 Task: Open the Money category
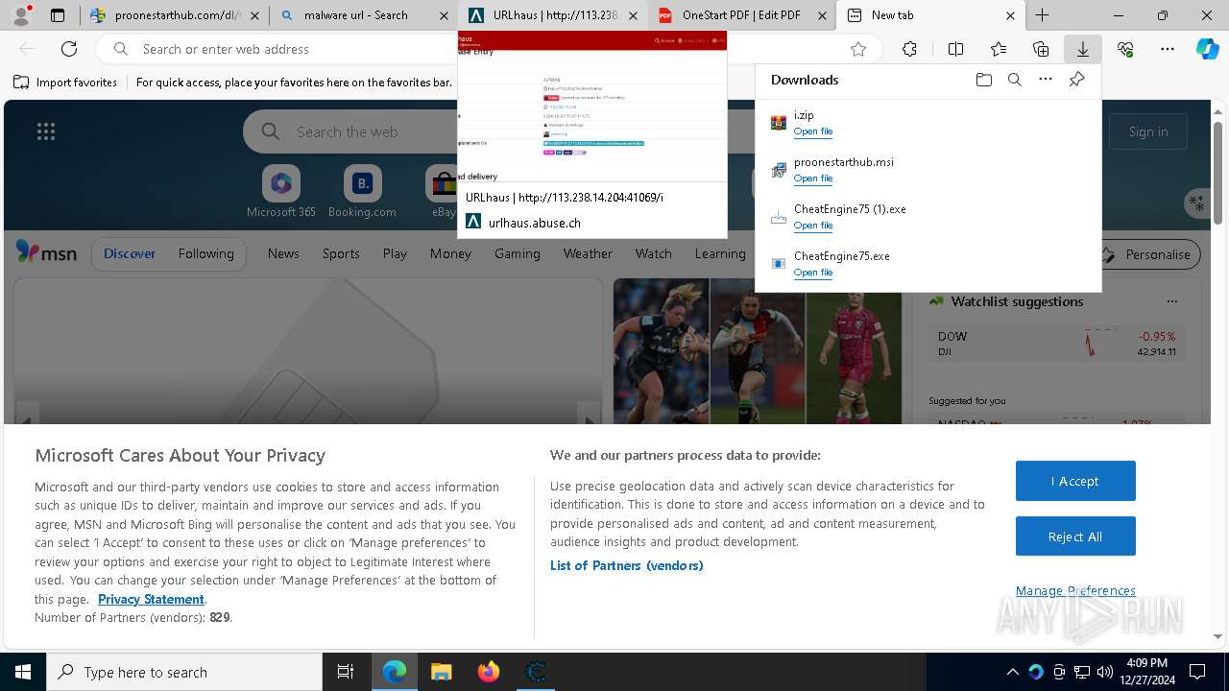tap(450, 253)
